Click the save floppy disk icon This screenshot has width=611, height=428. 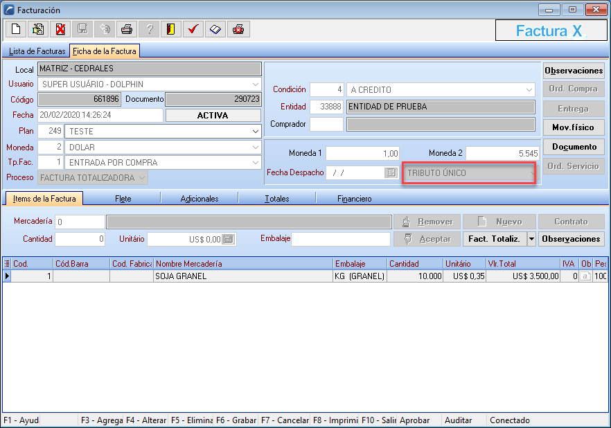click(82, 29)
